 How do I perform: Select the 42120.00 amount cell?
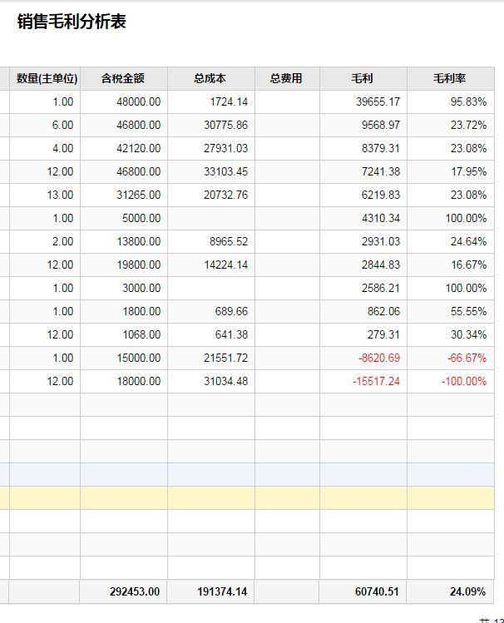click(x=124, y=149)
